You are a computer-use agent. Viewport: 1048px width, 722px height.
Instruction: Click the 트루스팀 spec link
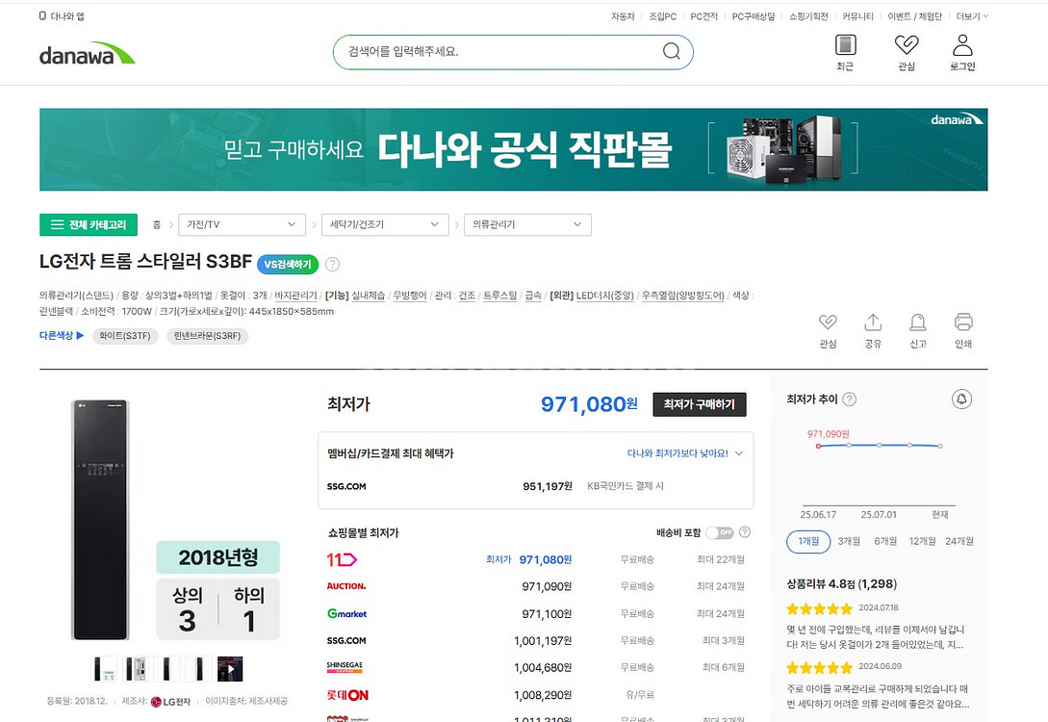pyautogui.click(x=499, y=296)
